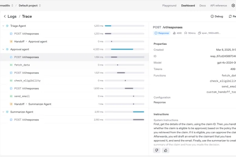Image resolution: width=236 pixels, height=157 pixels.
Task: Click the Triage Agent icon
Action: 7,26
